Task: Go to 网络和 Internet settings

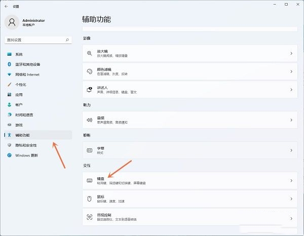Action: coord(27,74)
